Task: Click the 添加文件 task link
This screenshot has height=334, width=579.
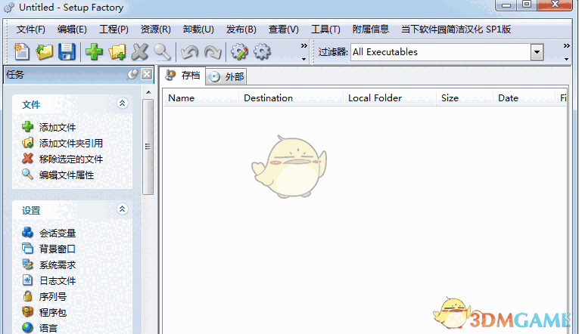Action: [58, 127]
